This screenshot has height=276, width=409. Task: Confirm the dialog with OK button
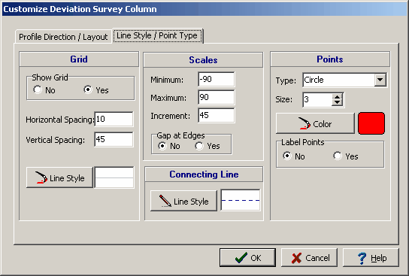(x=247, y=258)
